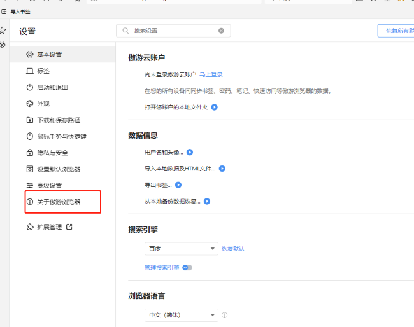
Task: Click the info icon beside the language dropdown
Action: click(224, 315)
